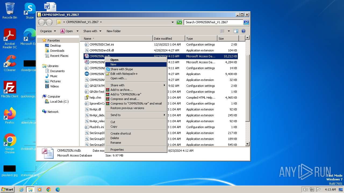Choose Delete from the context menu
The image size is (344, 193).
point(136,138)
